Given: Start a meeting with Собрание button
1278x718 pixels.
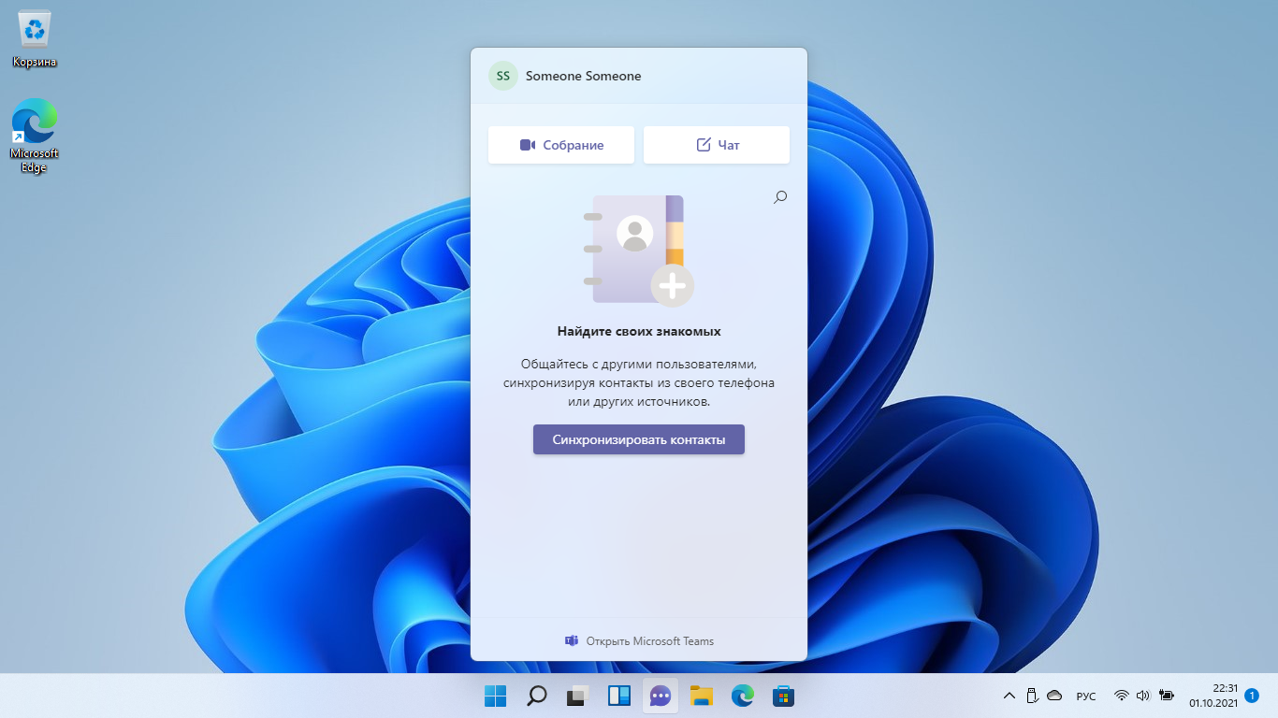Looking at the screenshot, I should pyautogui.click(x=561, y=145).
